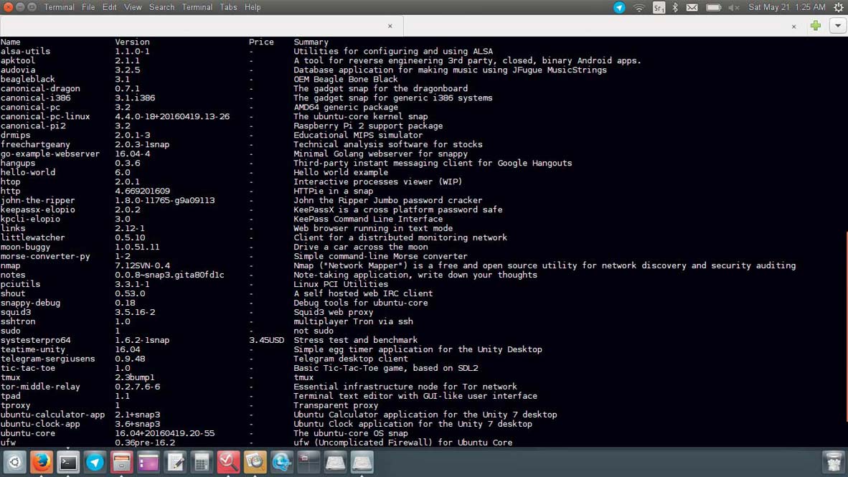
Task: Open the Trash in the dock
Action: click(x=834, y=463)
